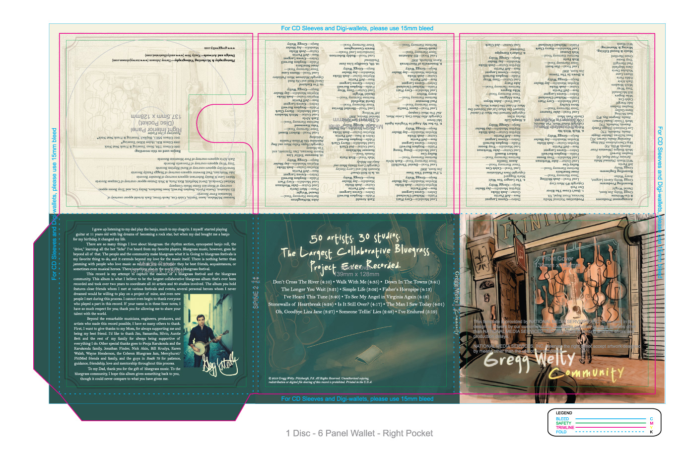This screenshot has width=684, height=462.
Task: Click the back cover copyright notice text
Action: pos(320,380)
